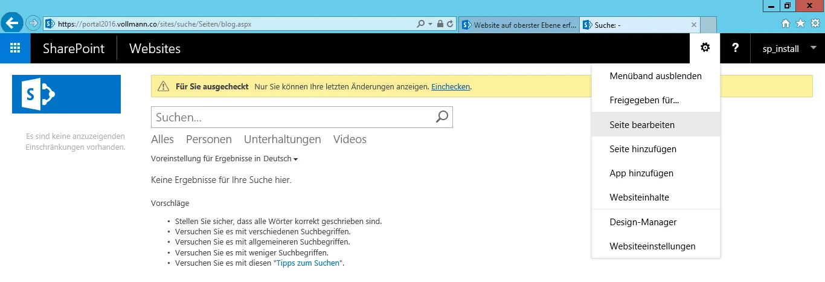Viewport: 825px width, 282px height.
Task: Open the help question mark icon
Action: (735, 48)
